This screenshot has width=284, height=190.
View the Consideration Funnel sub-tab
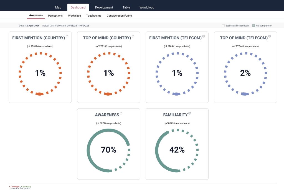[120, 16]
